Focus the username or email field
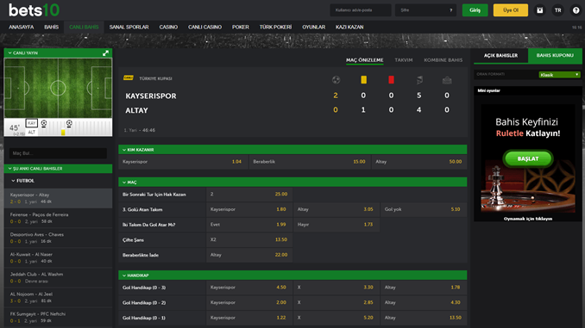 (x=361, y=10)
